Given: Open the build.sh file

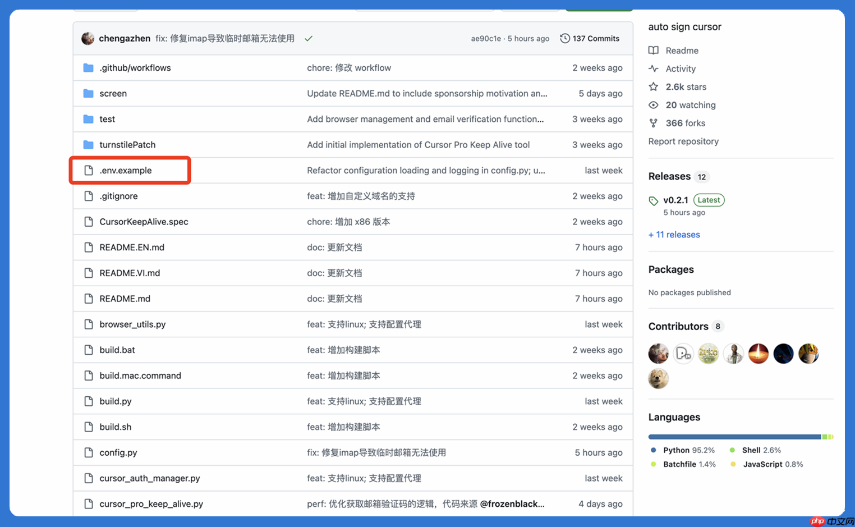Looking at the screenshot, I should 116,427.
